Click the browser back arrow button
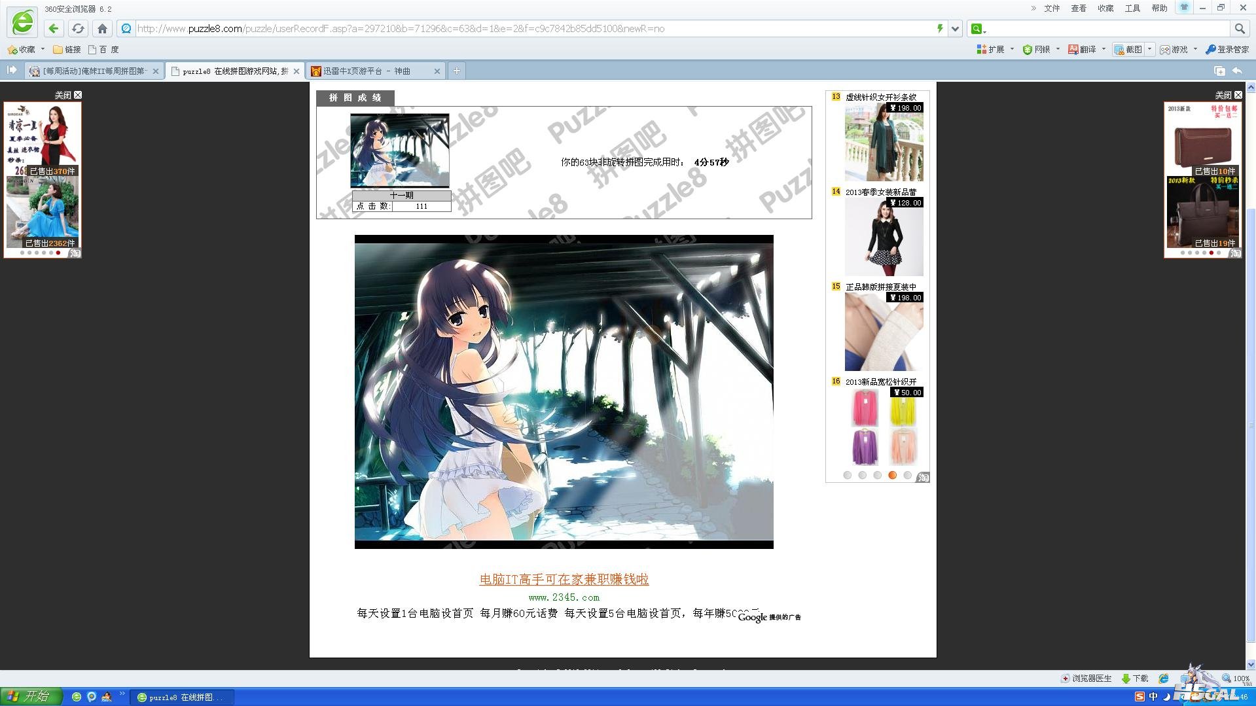 (54, 29)
